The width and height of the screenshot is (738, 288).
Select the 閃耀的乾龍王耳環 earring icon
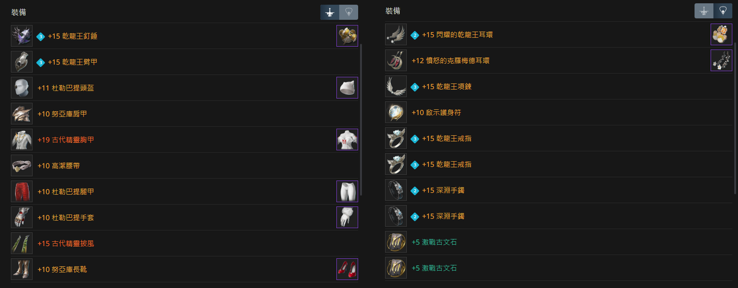[x=396, y=34]
